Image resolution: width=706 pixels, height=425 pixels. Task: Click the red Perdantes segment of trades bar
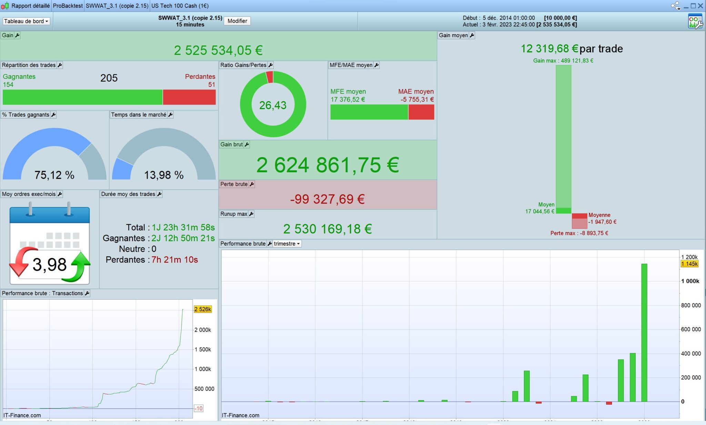coord(189,97)
